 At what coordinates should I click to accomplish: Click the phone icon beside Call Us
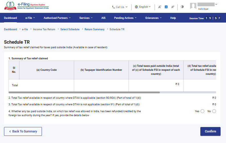113,7
